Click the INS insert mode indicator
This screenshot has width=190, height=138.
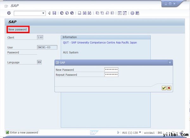point(160,133)
